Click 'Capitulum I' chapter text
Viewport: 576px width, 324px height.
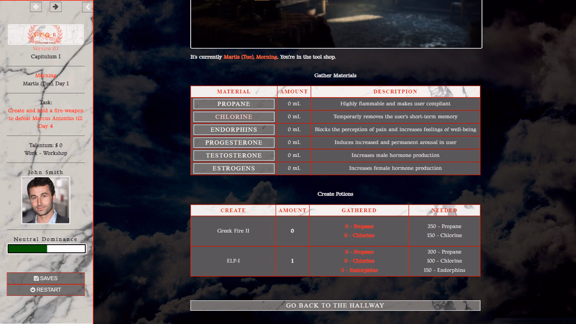(x=46, y=56)
